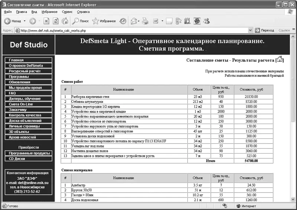297x210 pixels.
Task: Click the Интернет zone in status bar
Action: 247,206
